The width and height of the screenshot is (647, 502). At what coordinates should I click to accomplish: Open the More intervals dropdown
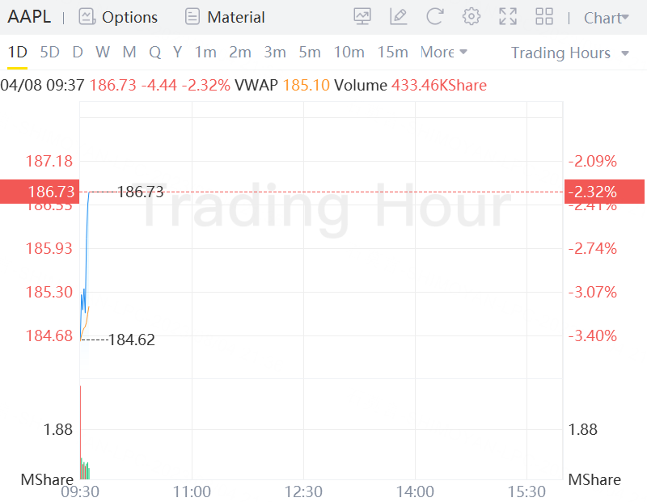pyautogui.click(x=443, y=53)
